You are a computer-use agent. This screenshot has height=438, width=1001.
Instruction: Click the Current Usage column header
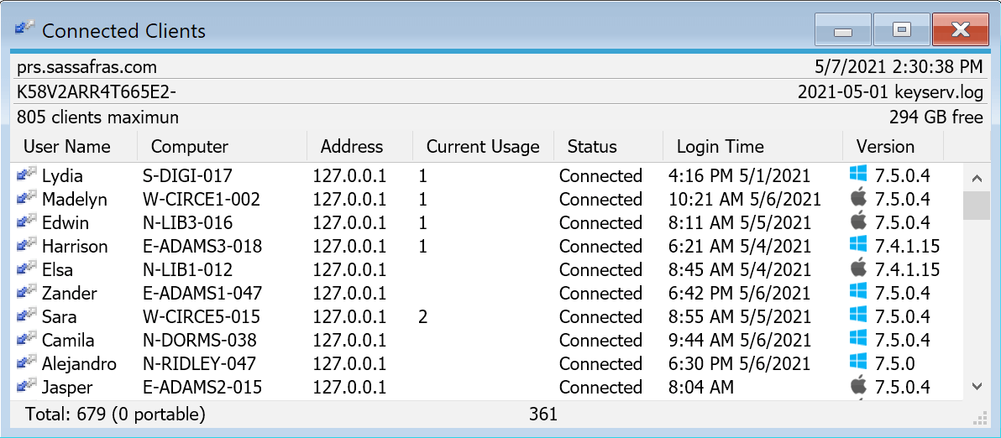[483, 146]
